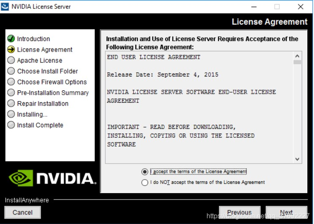Click the 'Introduction' step label
This screenshot has height=224, width=314.
(x=33, y=39)
